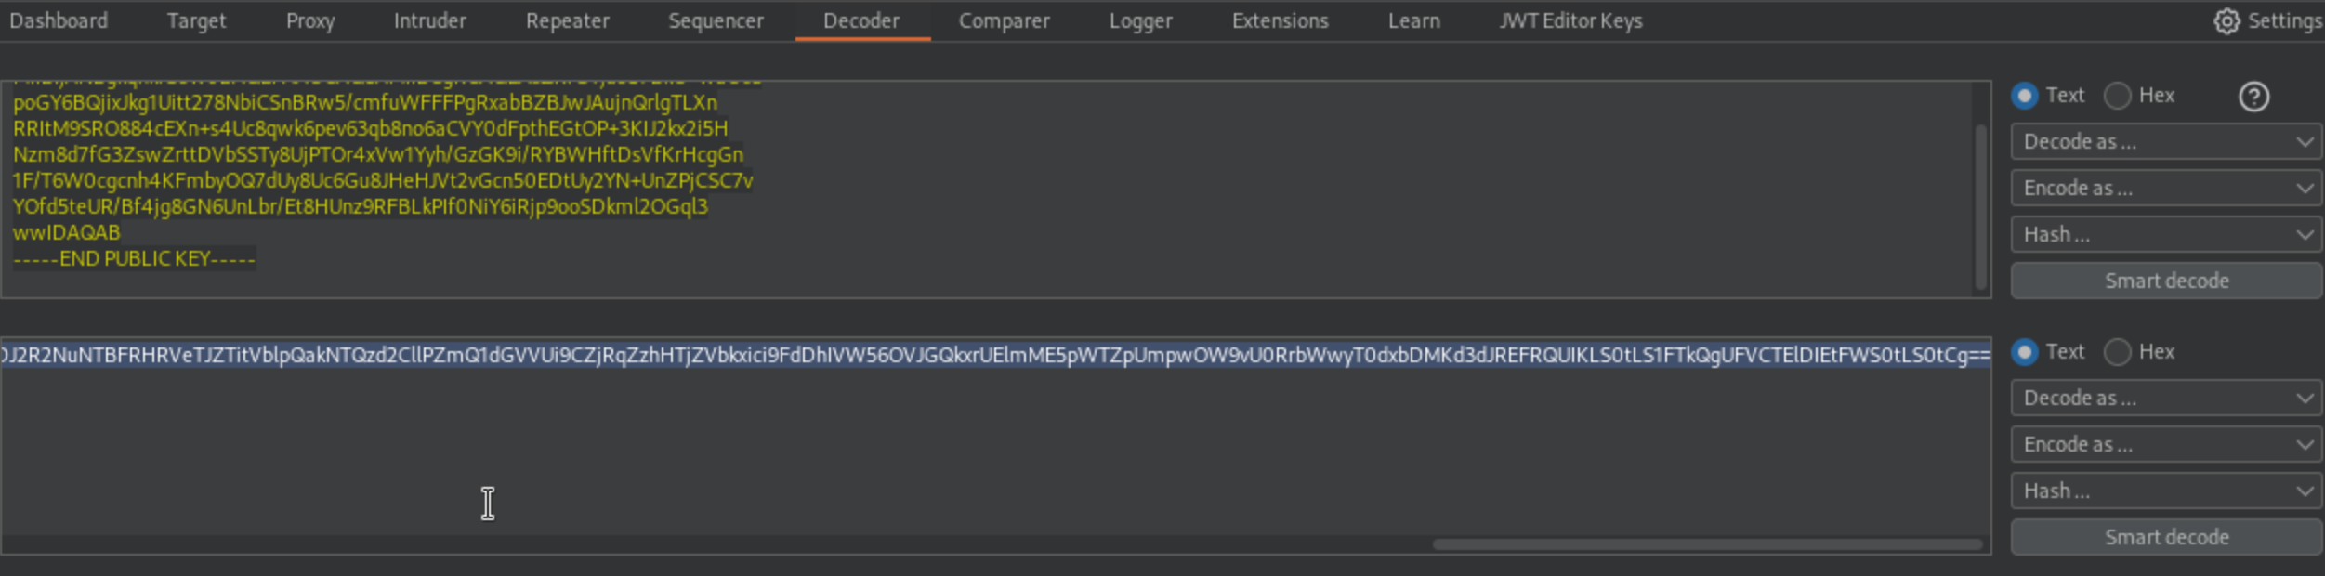Select the bottom panel Text radio button
2325x576 pixels.
coord(2024,352)
